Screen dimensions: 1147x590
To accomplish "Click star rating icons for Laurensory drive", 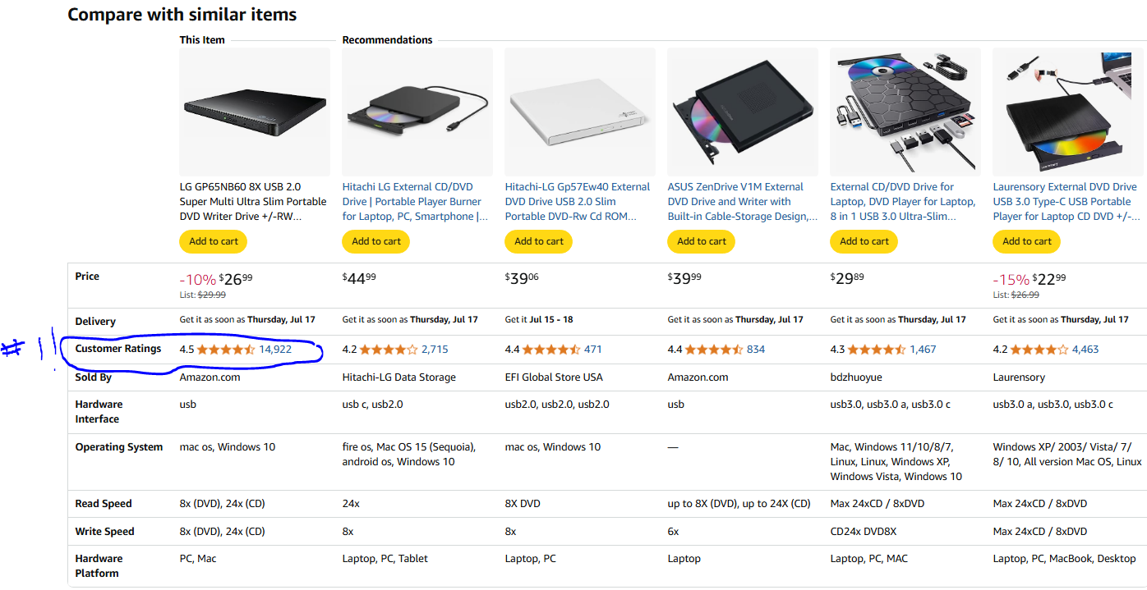I will (1039, 350).
